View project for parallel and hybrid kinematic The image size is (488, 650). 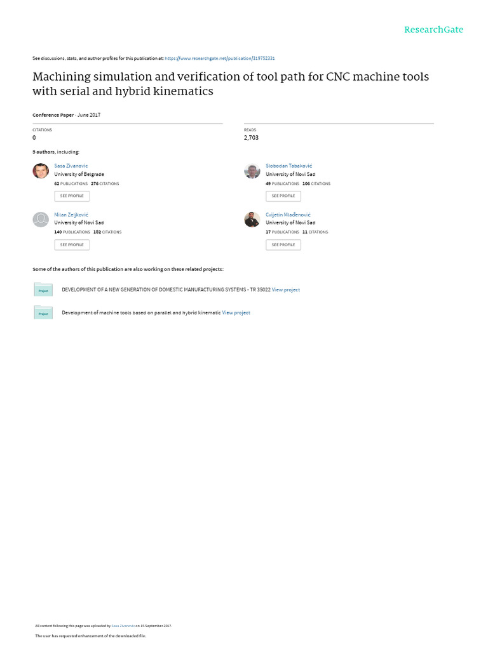pos(236,313)
